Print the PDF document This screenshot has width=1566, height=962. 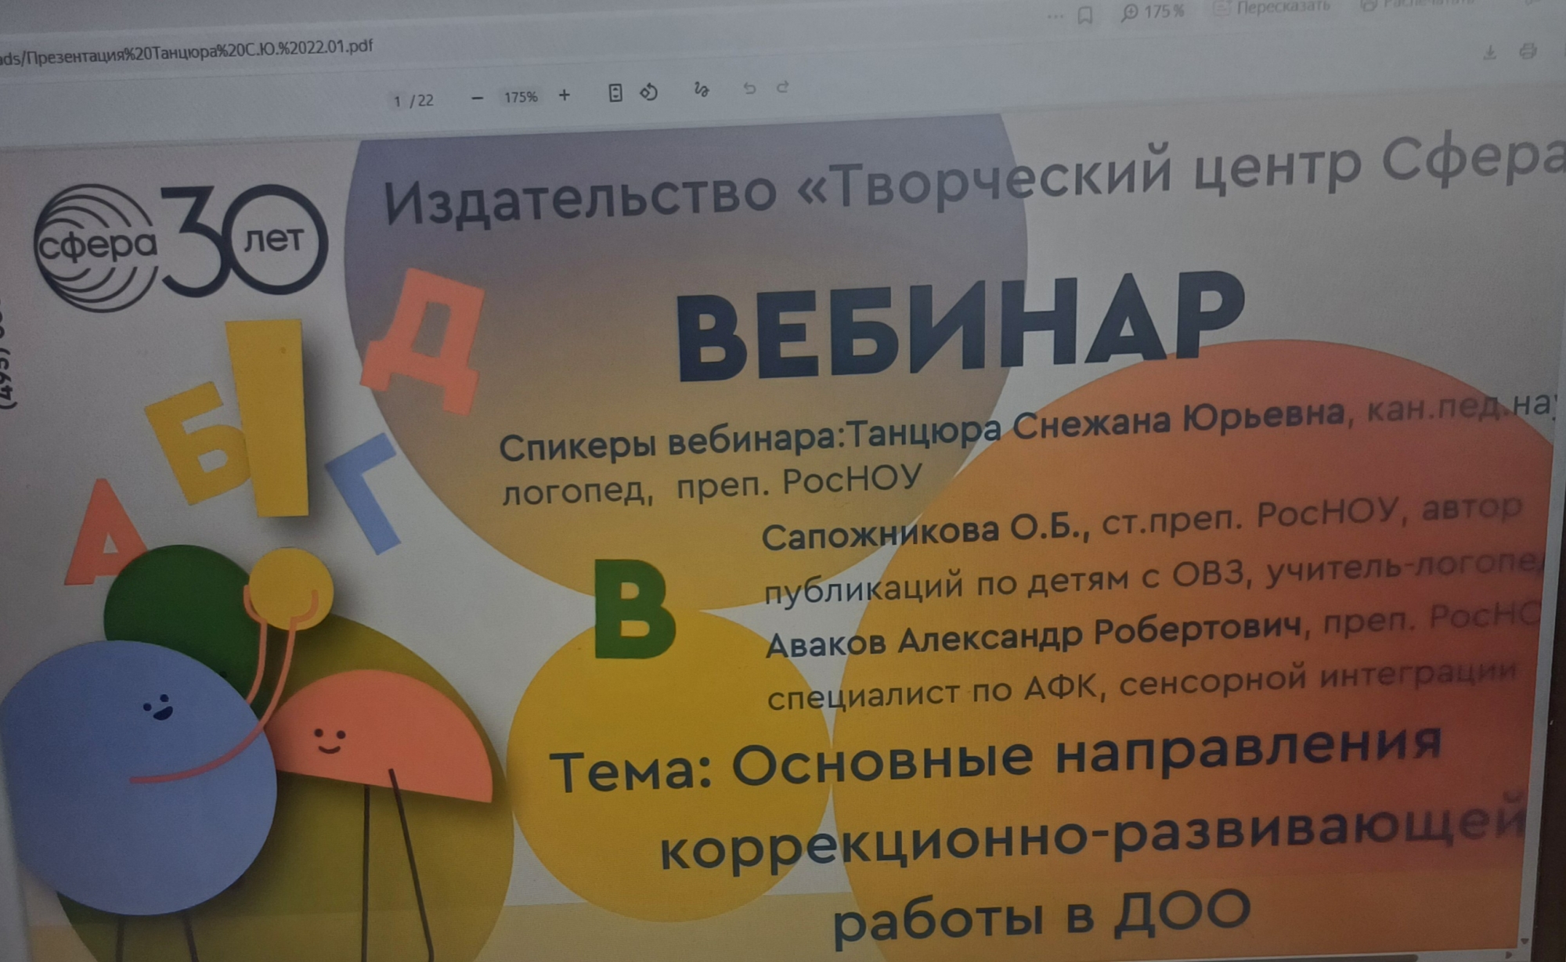[1527, 52]
